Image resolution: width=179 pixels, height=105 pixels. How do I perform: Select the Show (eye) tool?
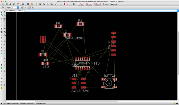pos(5,12)
